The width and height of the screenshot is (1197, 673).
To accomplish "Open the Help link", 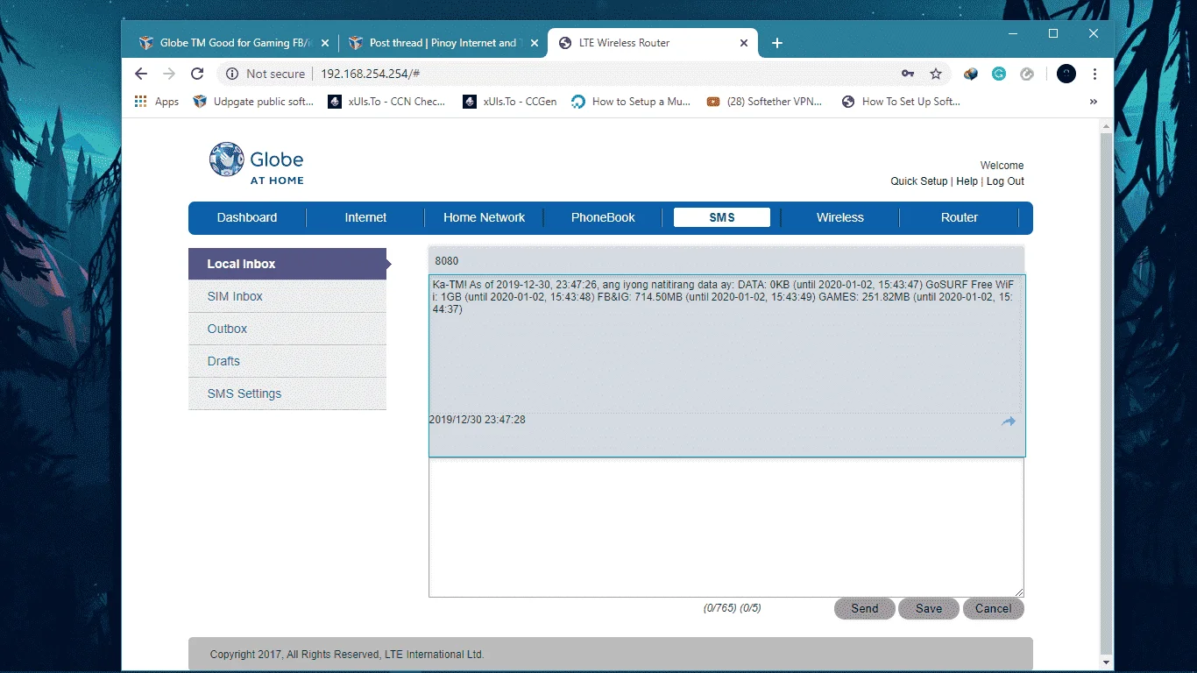I will [x=967, y=181].
